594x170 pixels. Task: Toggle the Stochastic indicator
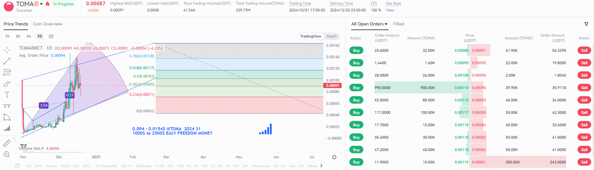[144, 166]
